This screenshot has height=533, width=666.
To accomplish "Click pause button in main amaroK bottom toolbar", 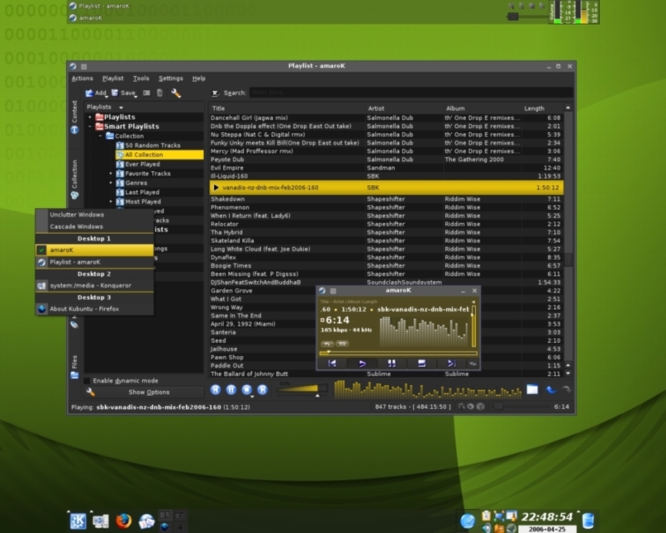I will [231, 389].
